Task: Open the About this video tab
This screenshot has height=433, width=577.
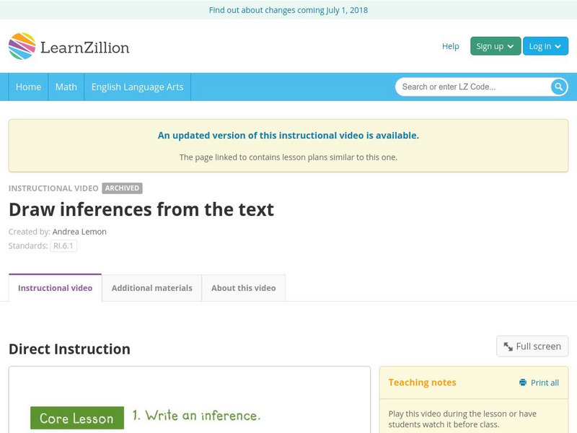Action: tap(243, 288)
